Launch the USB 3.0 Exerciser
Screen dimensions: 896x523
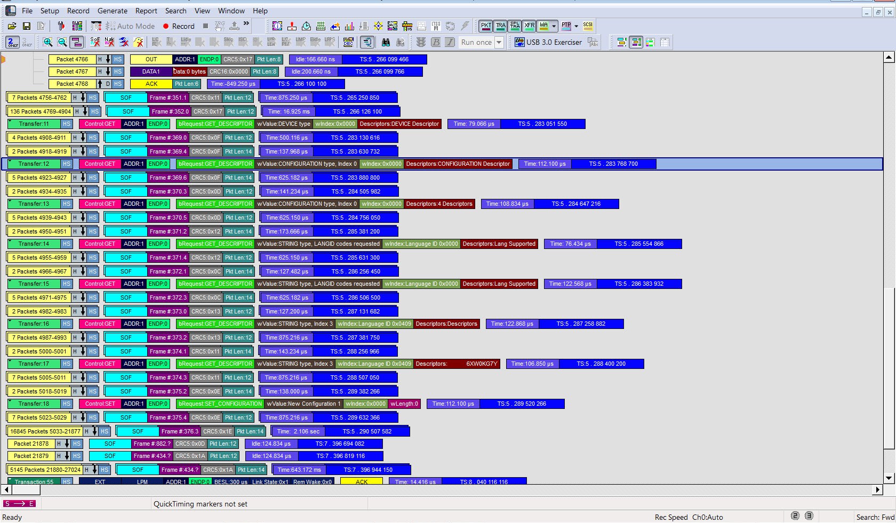(548, 42)
